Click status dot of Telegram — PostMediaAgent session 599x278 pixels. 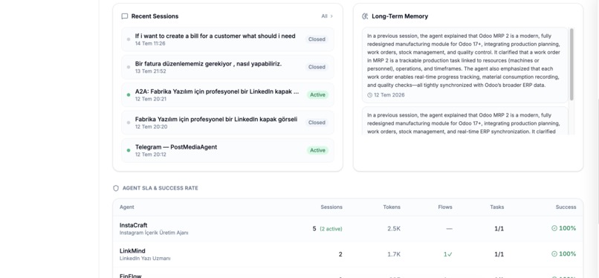point(129,150)
